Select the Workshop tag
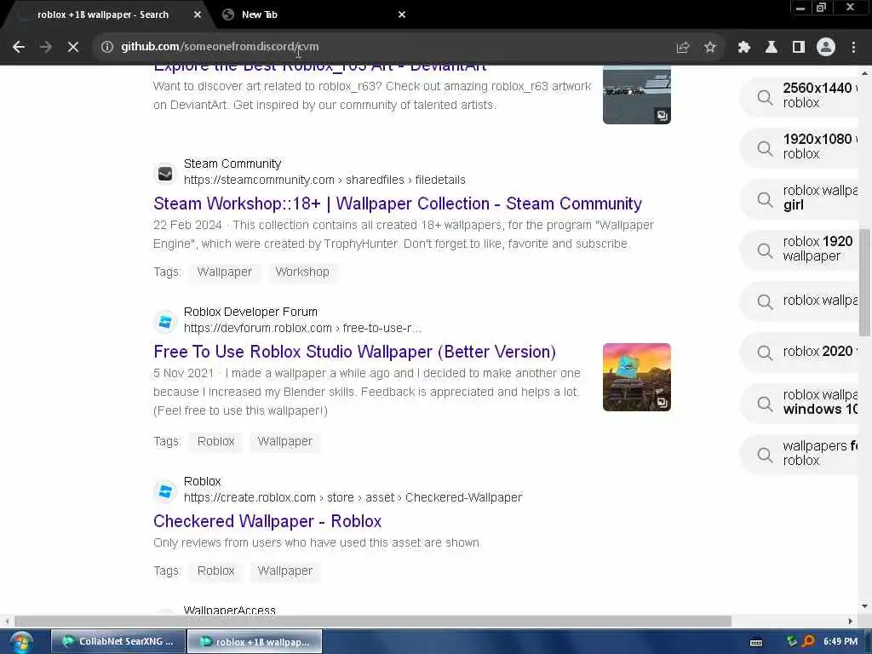Screen dimensions: 872x654 click(x=302, y=272)
